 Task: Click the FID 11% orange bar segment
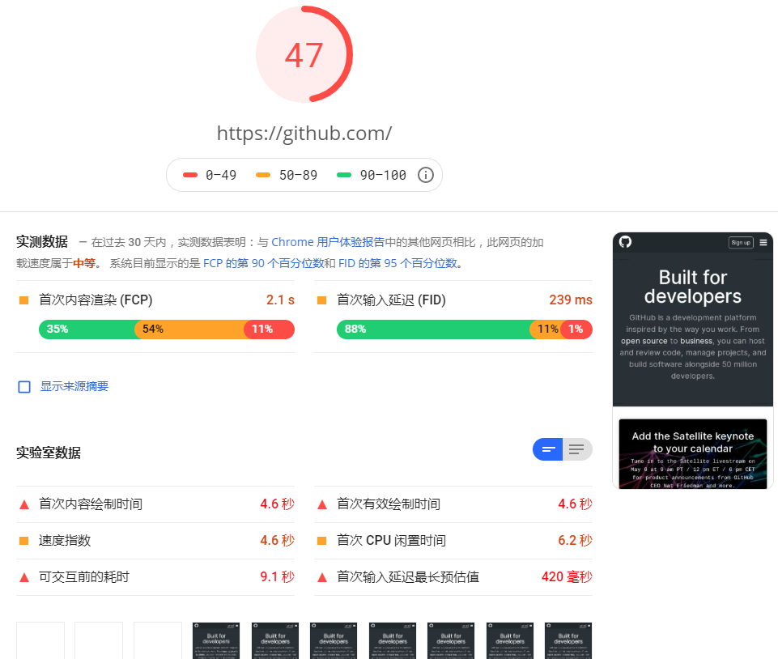[x=546, y=329]
